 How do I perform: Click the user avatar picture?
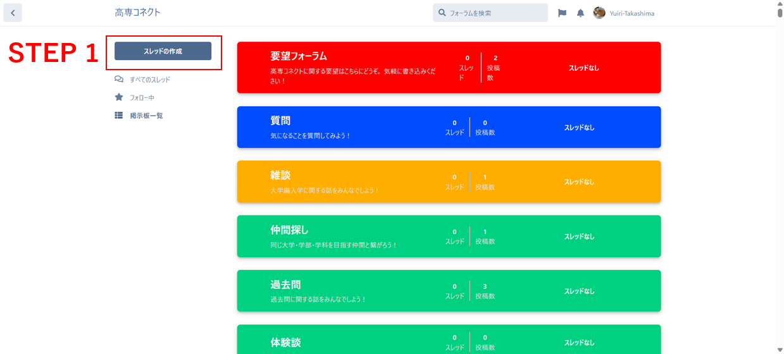599,13
